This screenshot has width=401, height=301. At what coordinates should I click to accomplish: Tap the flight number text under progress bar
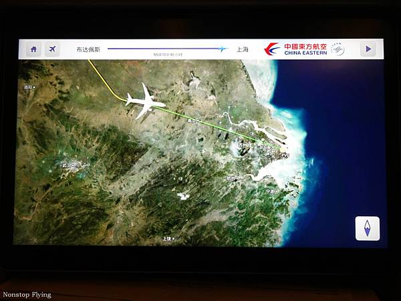(x=168, y=55)
